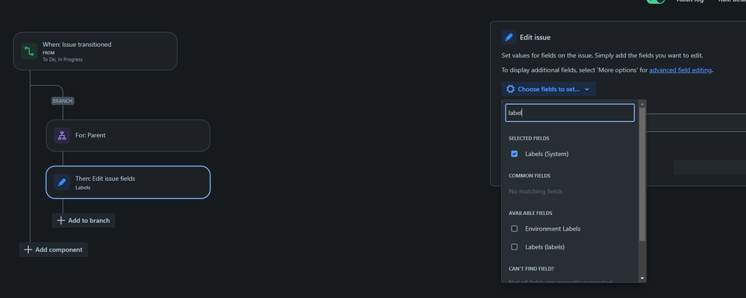Click the Edit issue fields pencil icon
Image resolution: width=746 pixels, height=298 pixels.
click(62, 181)
